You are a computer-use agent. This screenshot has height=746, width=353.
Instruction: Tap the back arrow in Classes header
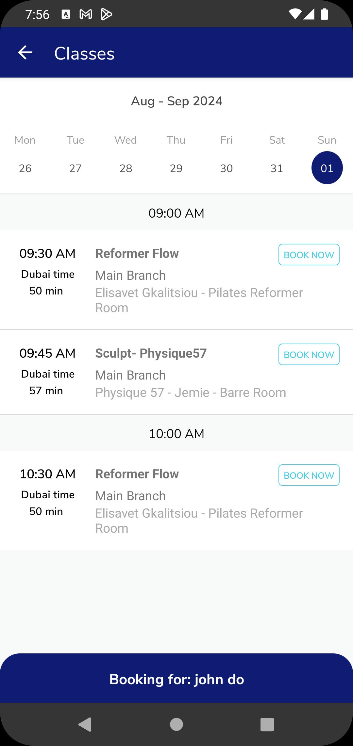tap(25, 53)
